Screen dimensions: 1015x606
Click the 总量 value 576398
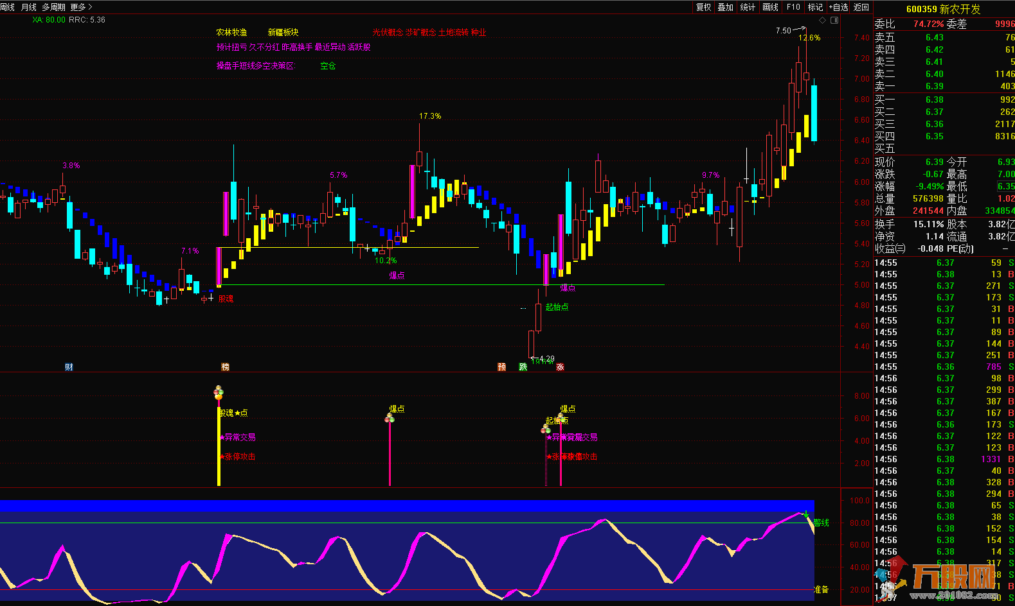coord(928,198)
